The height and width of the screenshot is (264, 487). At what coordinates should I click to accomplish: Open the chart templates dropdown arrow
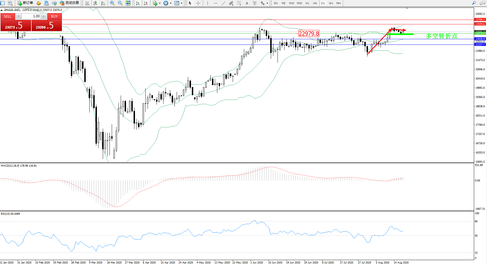coord(181,3)
